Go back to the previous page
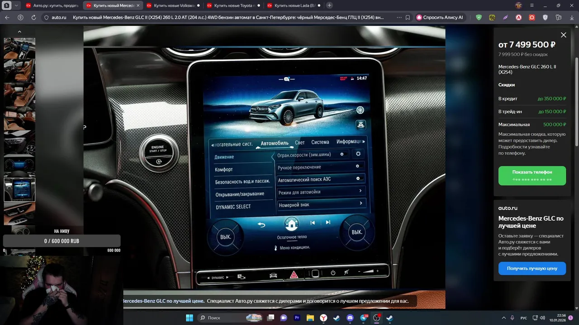The height and width of the screenshot is (325, 579). tap(7, 17)
